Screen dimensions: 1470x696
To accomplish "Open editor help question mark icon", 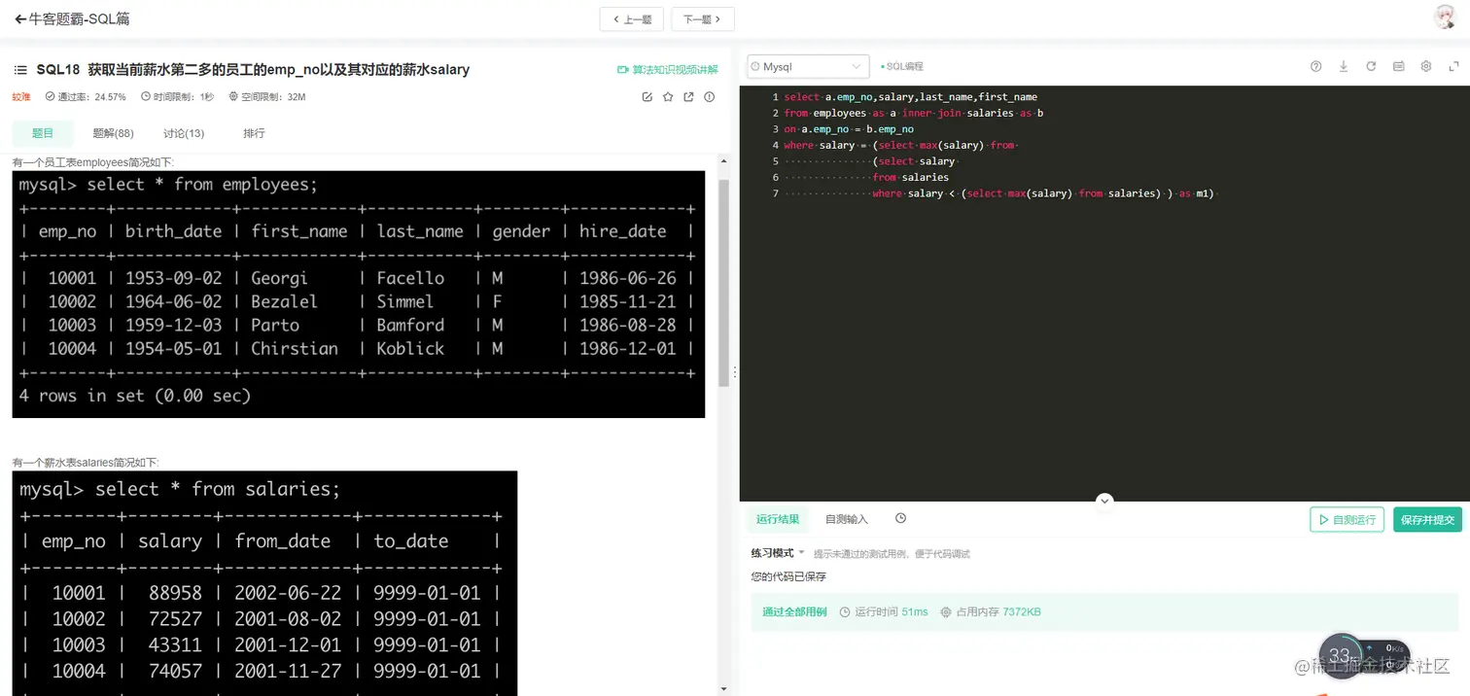I will tap(1316, 66).
